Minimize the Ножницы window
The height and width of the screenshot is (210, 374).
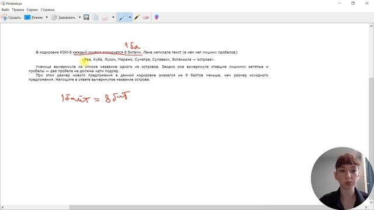(x=340, y=3)
